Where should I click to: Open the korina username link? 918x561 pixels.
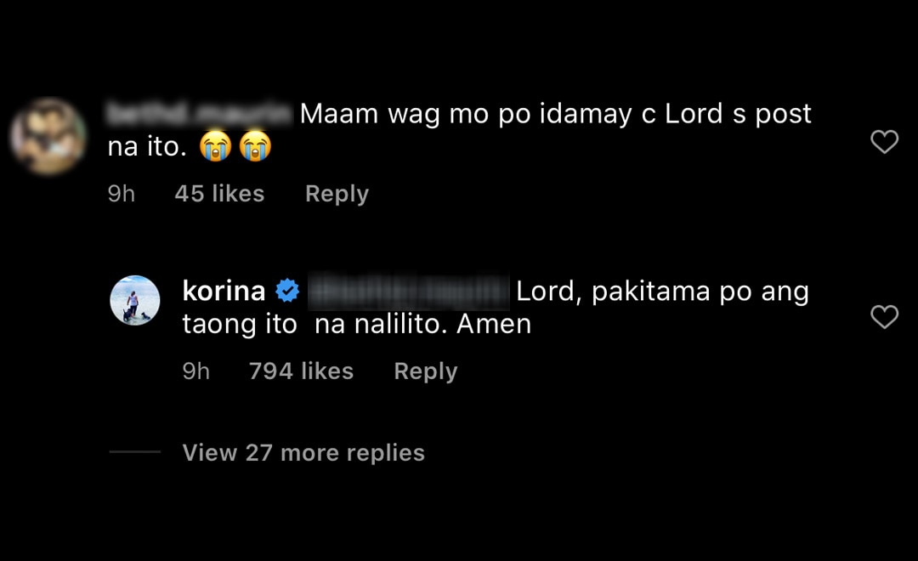(x=224, y=291)
